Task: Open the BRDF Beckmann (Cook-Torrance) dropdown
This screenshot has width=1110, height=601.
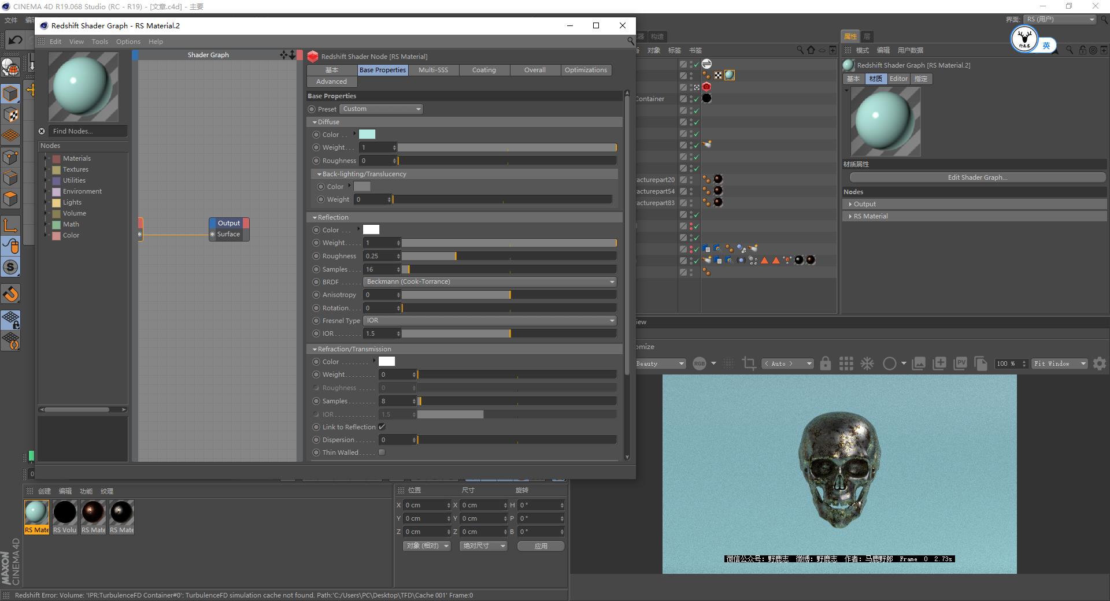Action: pyautogui.click(x=489, y=281)
